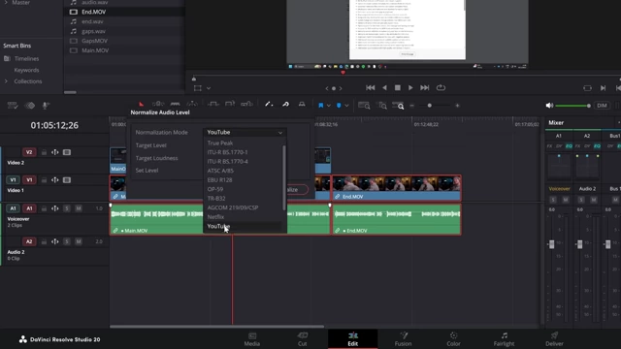Switch to the Color page
Image resolution: width=621 pixels, height=349 pixels.
(453, 339)
